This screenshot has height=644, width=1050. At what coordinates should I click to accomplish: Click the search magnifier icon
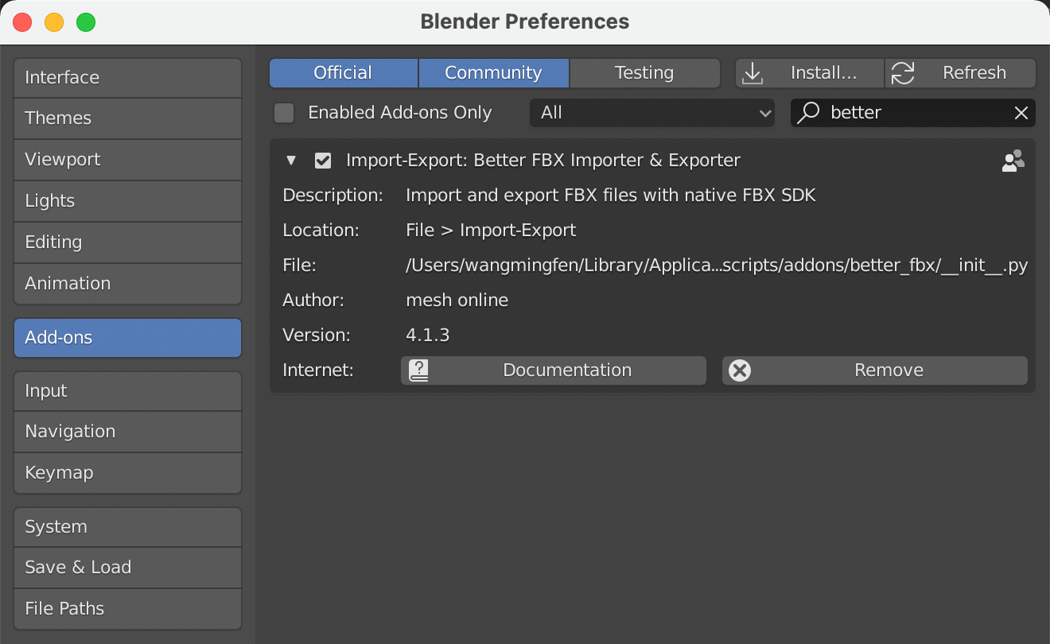809,112
